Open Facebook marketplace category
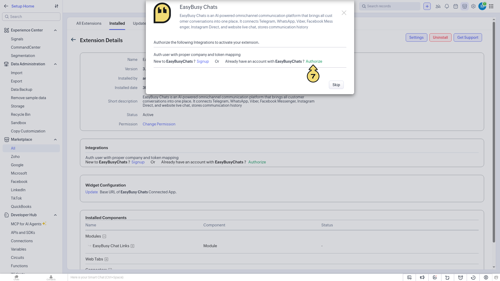 [x=19, y=182]
